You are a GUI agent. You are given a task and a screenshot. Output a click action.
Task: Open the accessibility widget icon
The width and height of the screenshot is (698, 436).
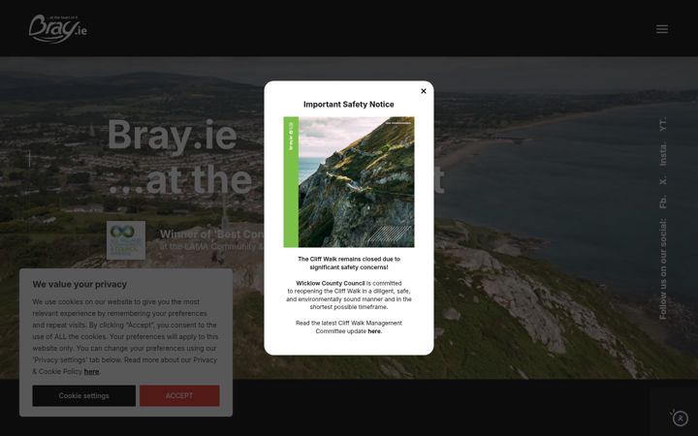pyautogui.click(x=680, y=419)
